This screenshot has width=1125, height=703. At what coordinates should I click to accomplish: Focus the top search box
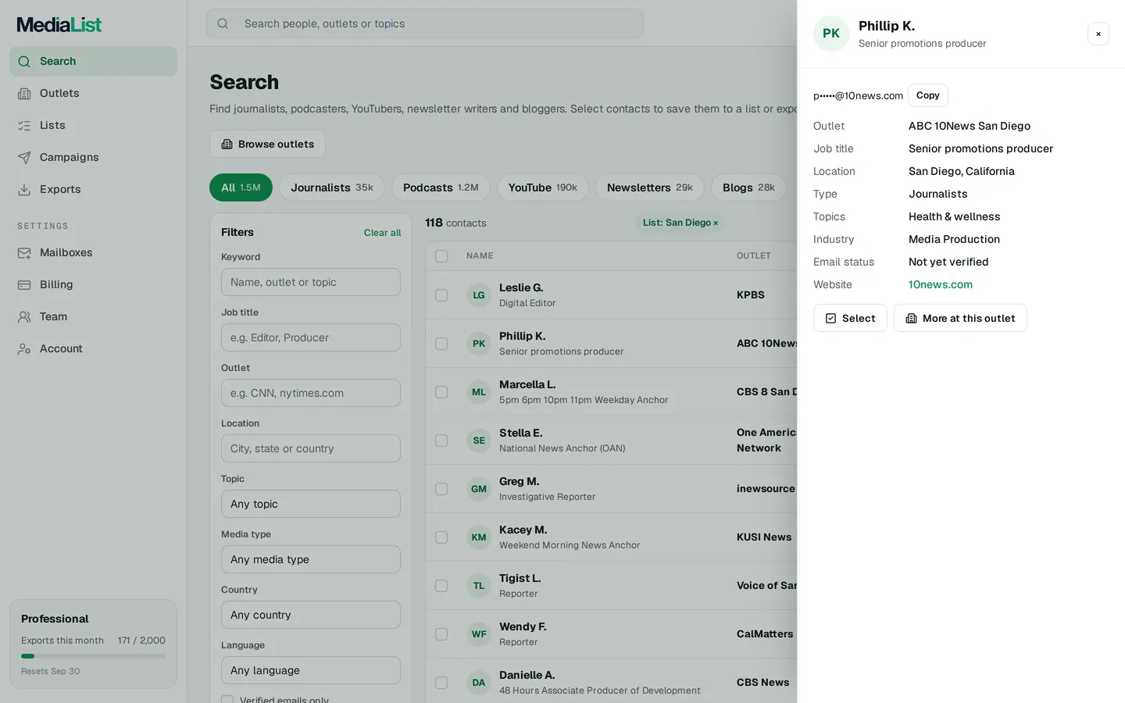click(425, 23)
